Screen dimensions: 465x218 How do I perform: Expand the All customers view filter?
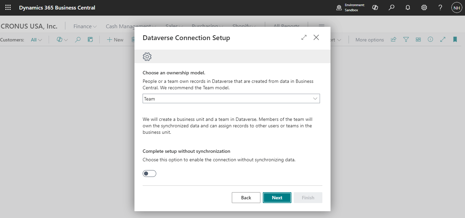(36, 40)
